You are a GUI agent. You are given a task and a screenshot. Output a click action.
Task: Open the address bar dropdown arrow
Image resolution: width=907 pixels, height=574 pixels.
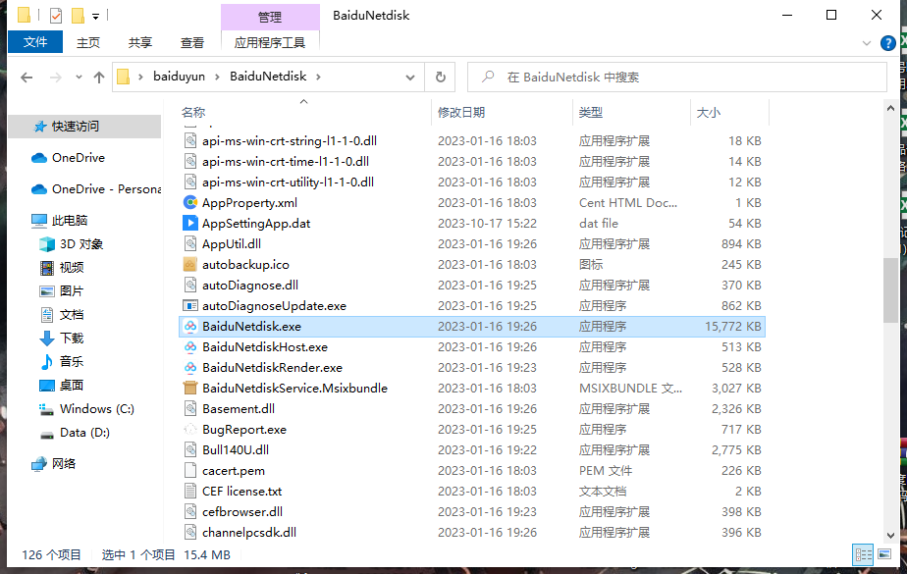pyautogui.click(x=410, y=77)
